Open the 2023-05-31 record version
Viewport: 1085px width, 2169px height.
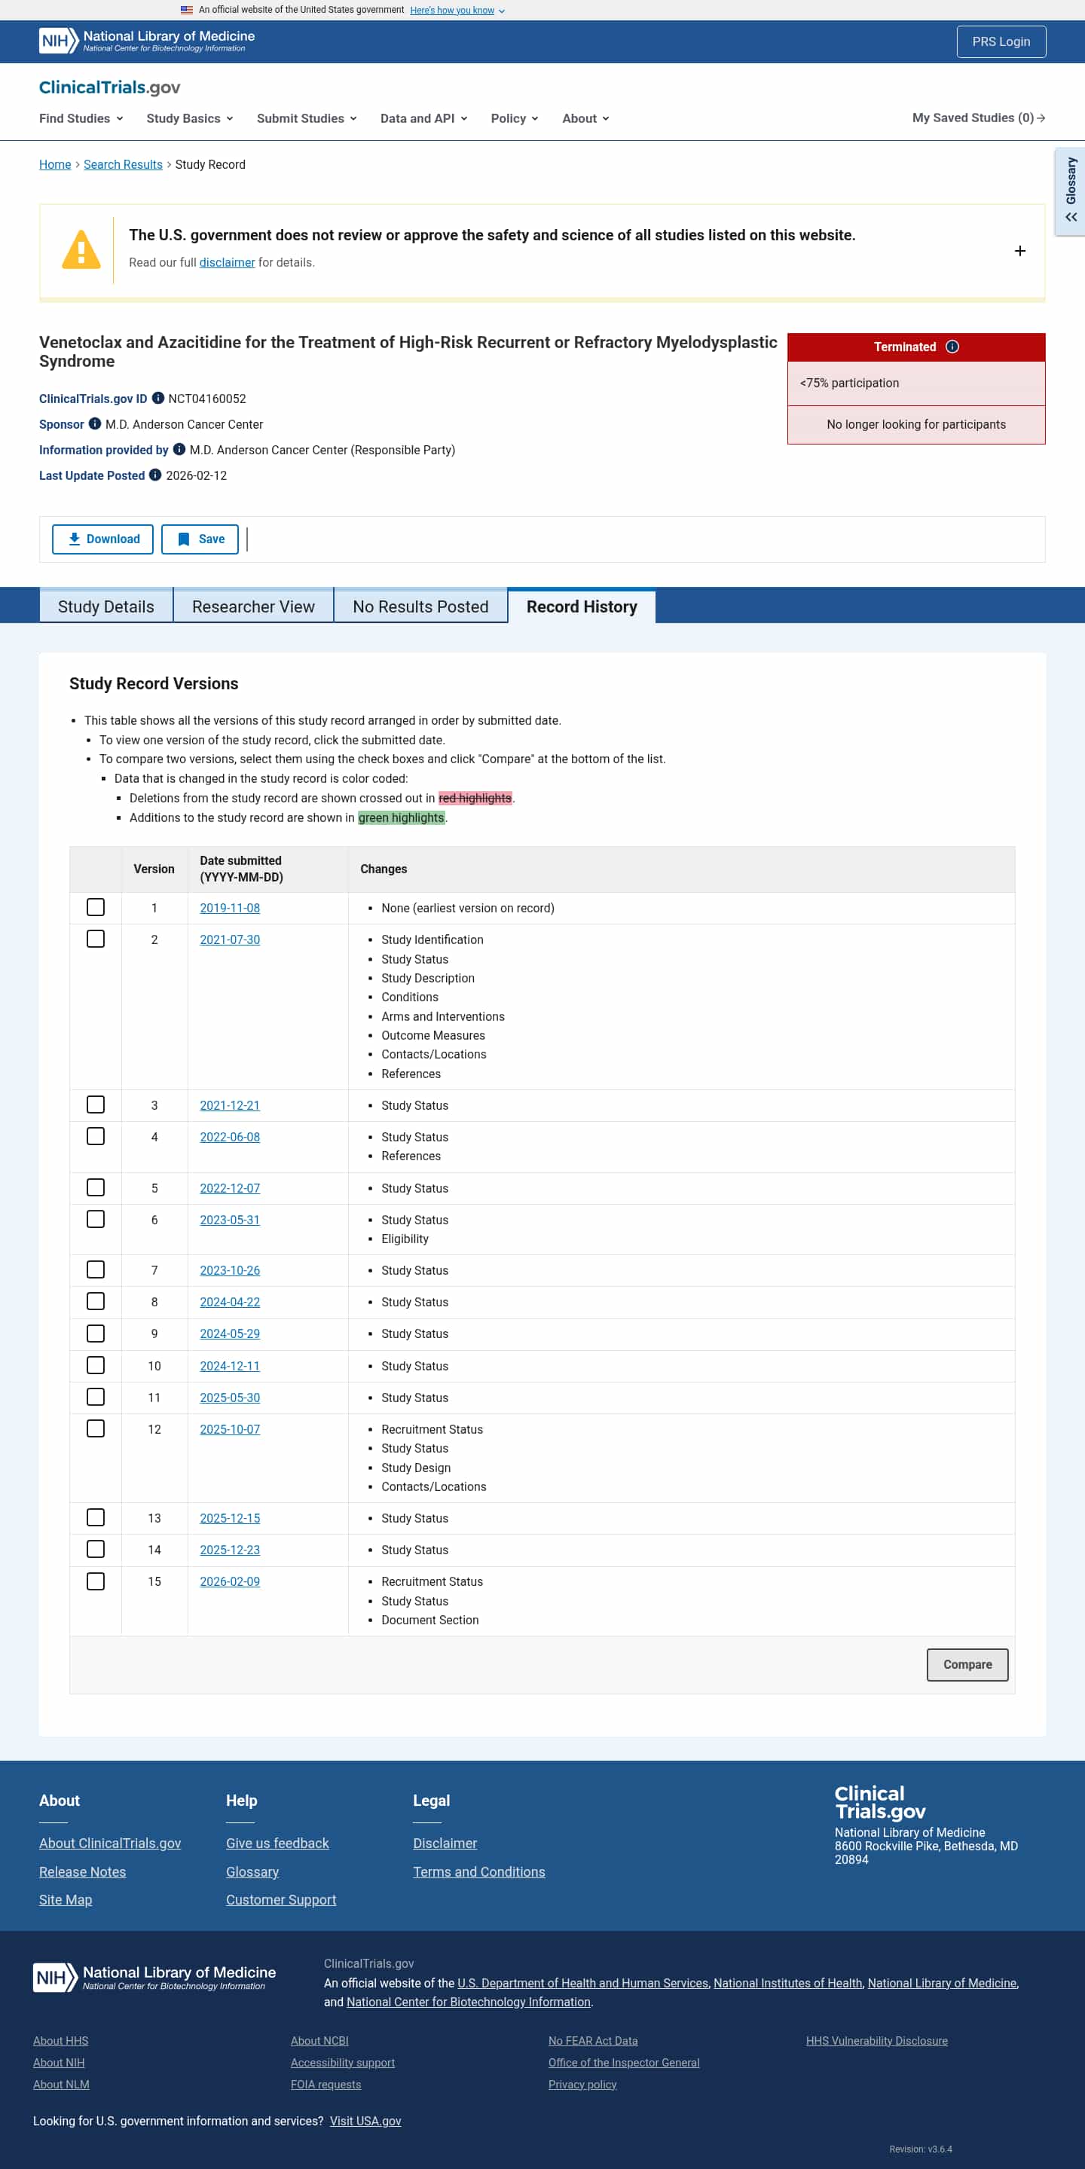[x=230, y=1220]
